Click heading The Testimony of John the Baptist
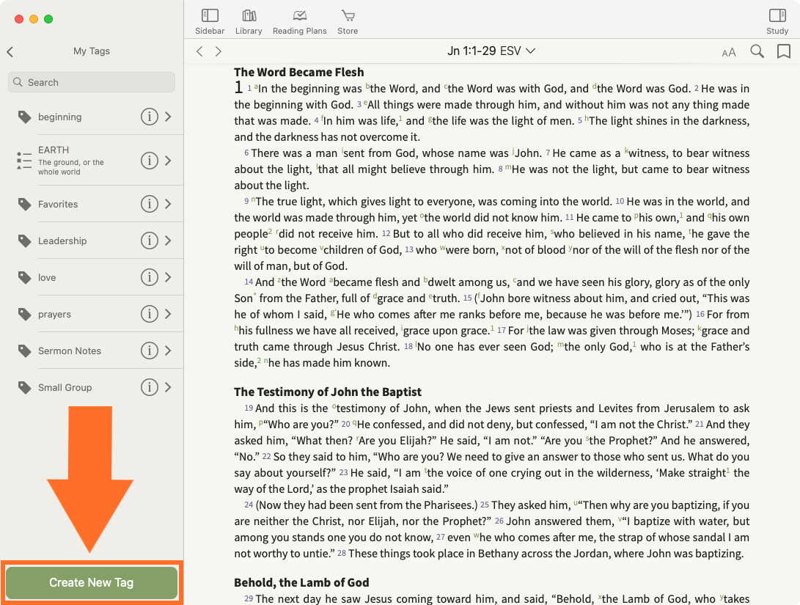The height and width of the screenshot is (605, 800). [328, 392]
